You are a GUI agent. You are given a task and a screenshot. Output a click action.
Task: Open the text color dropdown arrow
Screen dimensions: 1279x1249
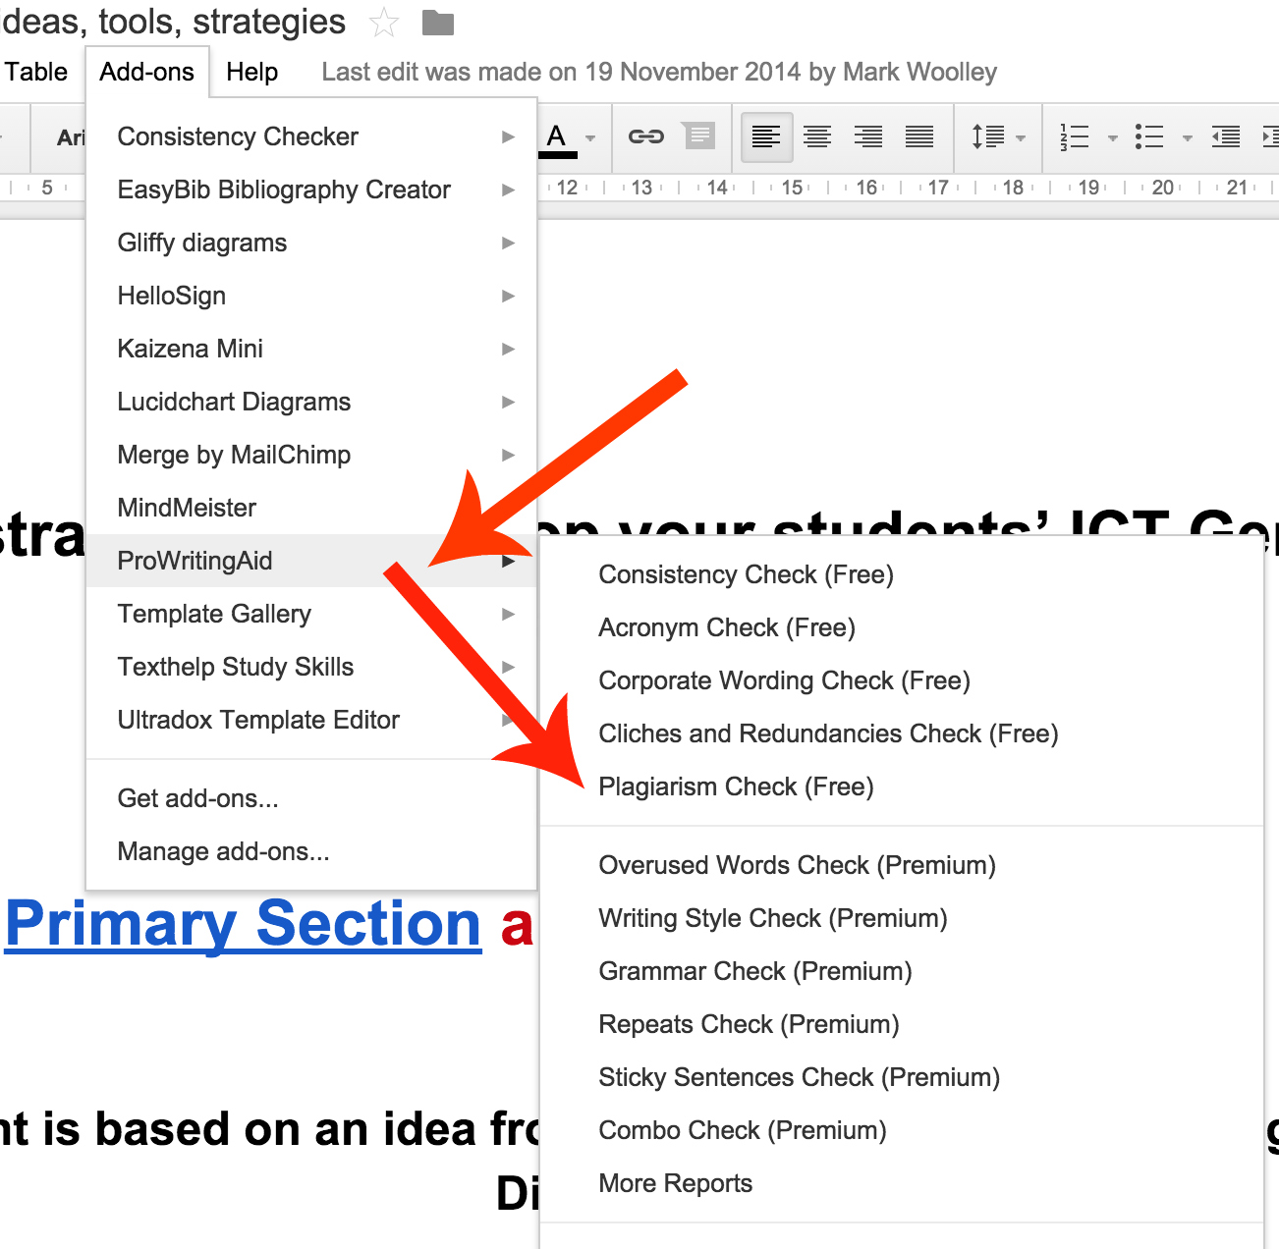(589, 138)
